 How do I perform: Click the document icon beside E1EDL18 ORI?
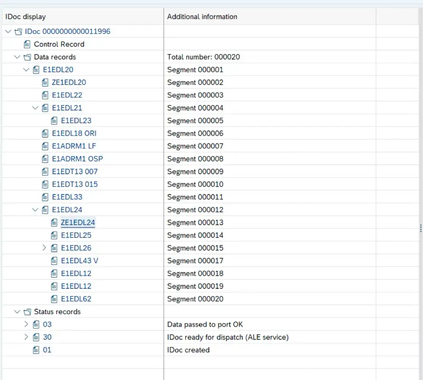tap(45, 134)
